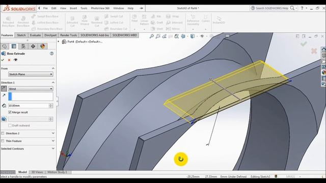Switch to the Sketch tab
Viewport: 326px width, 183px height.
[x=21, y=35]
